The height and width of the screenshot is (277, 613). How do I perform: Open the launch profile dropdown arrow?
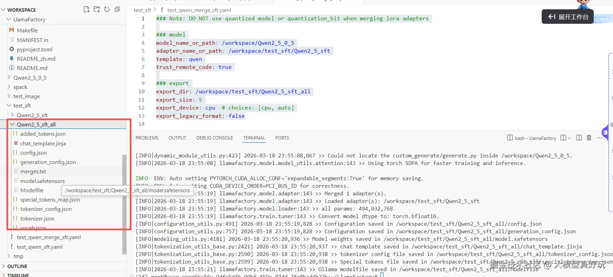pos(569,138)
